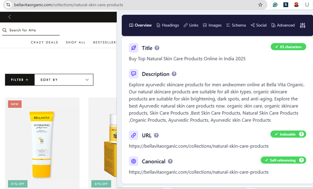Viewport: 313px width, 189px height.
Task: Click the site info icon in address bar
Action: point(8,5)
